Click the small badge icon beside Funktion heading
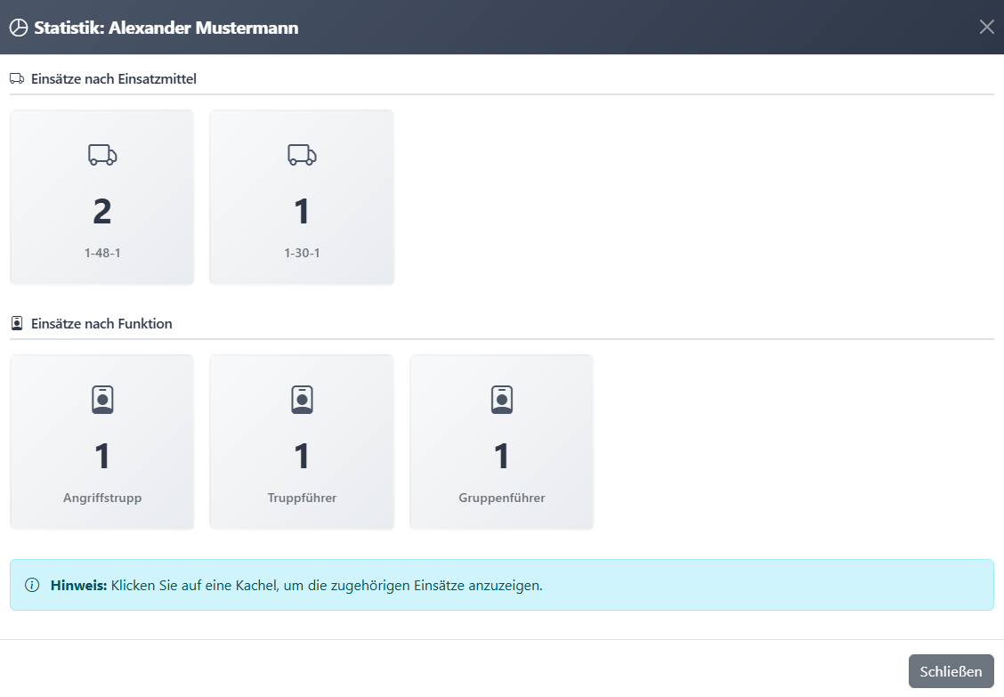This screenshot has height=697, width=1004. click(17, 324)
